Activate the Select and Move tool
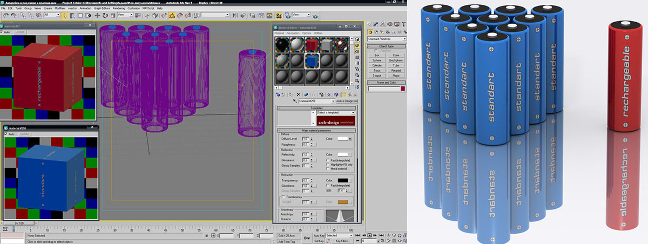The height and width of the screenshot is (244, 648). pyautogui.click(x=97, y=16)
